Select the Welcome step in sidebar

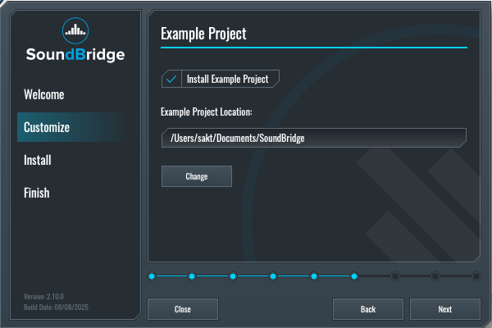(44, 94)
